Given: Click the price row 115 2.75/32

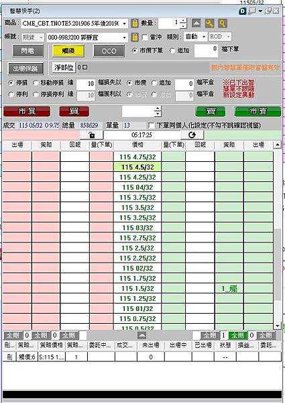Looking at the screenshot, I should click(x=137, y=238).
